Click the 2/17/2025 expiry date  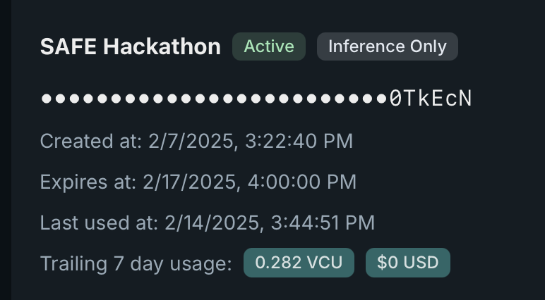click(188, 182)
